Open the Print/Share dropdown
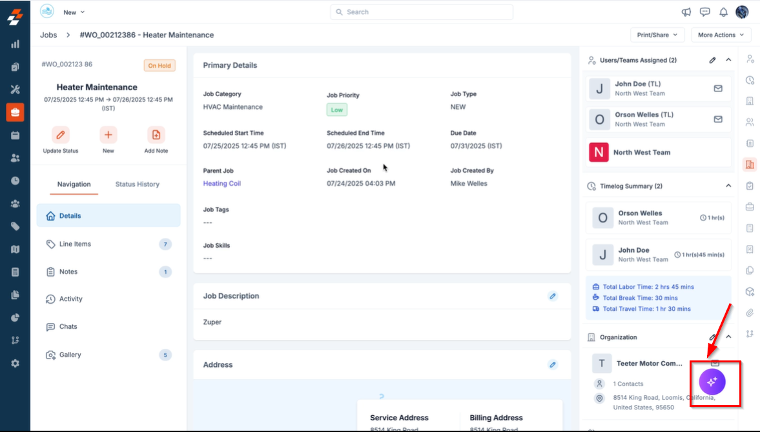The height and width of the screenshot is (432, 760). pyautogui.click(x=657, y=35)
